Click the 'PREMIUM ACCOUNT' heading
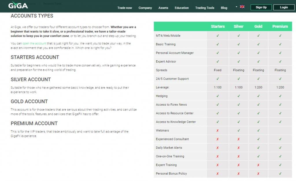 34,123
